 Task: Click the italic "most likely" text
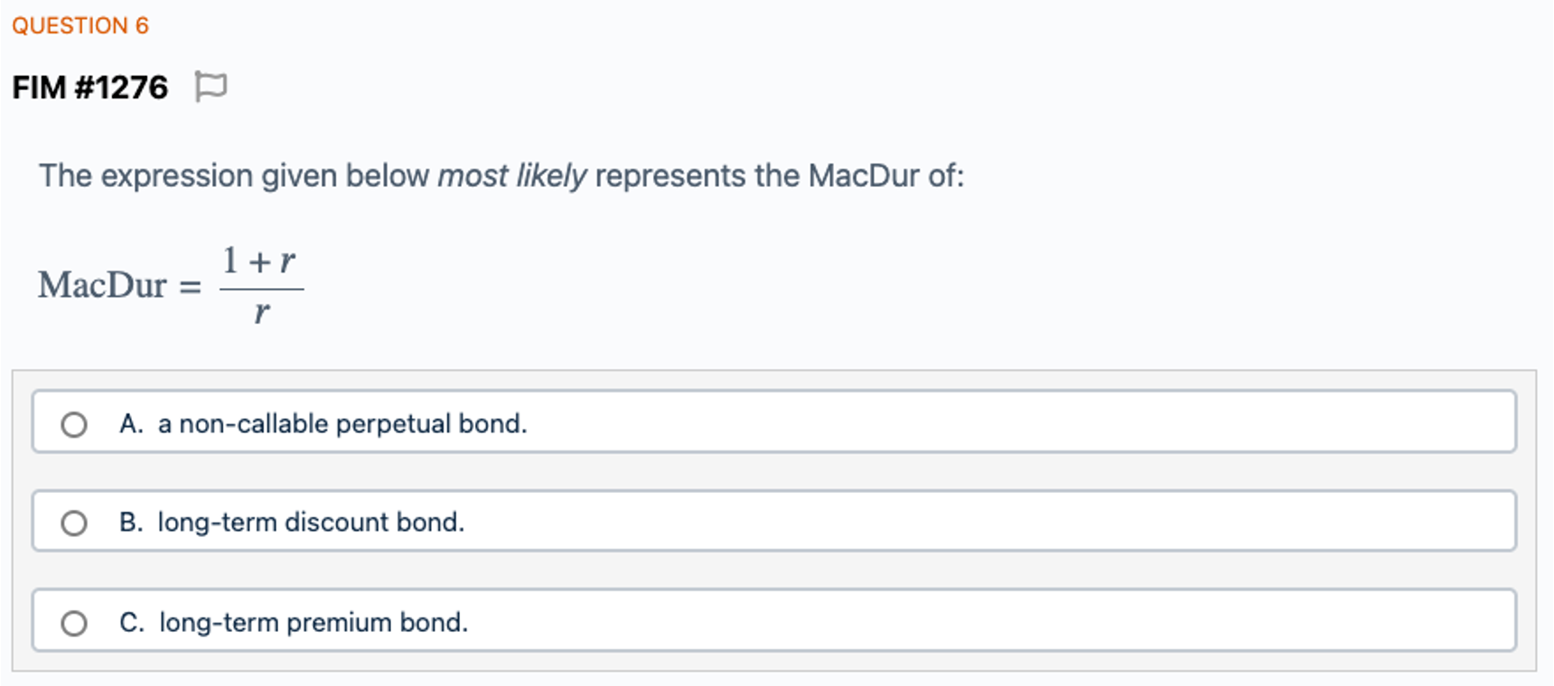[x=512, y=175]
